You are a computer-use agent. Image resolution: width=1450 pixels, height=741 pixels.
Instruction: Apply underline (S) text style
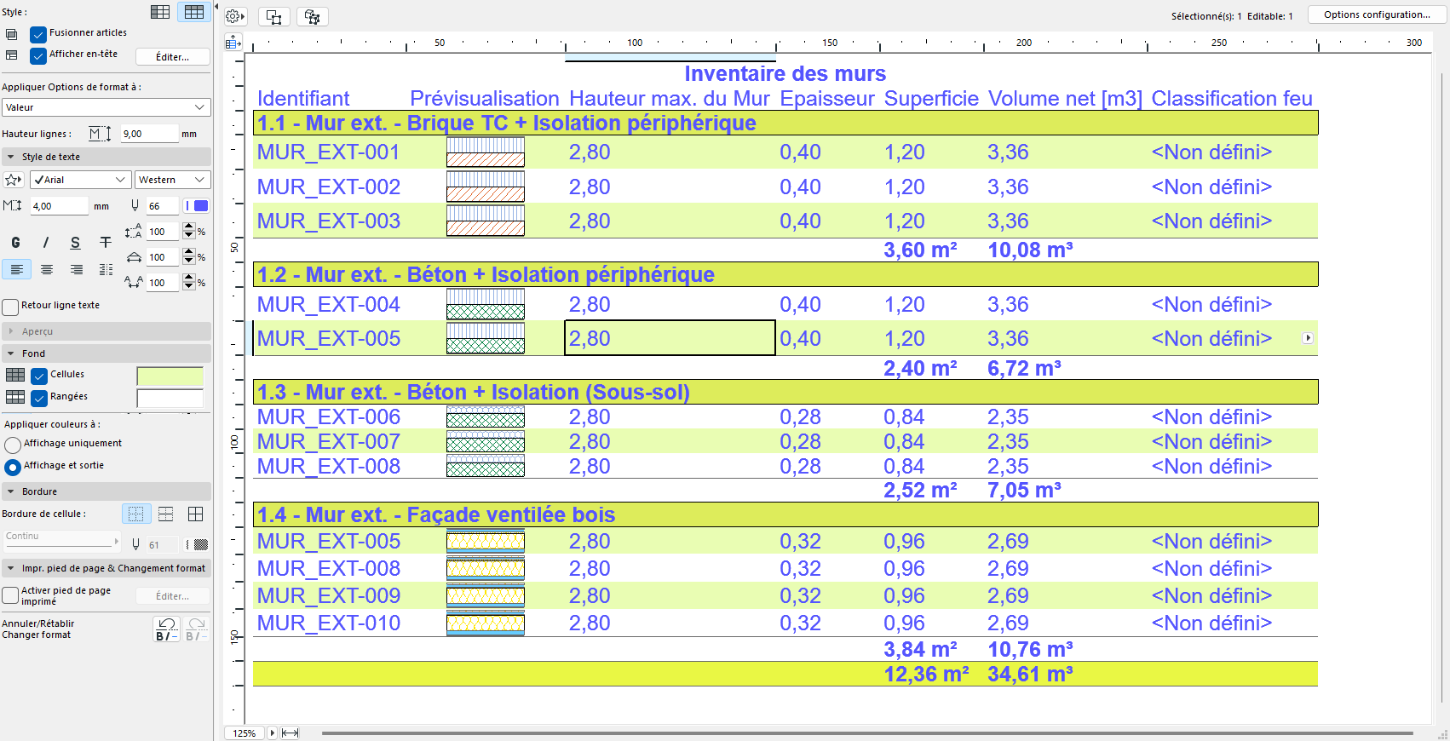coord(75,243)
